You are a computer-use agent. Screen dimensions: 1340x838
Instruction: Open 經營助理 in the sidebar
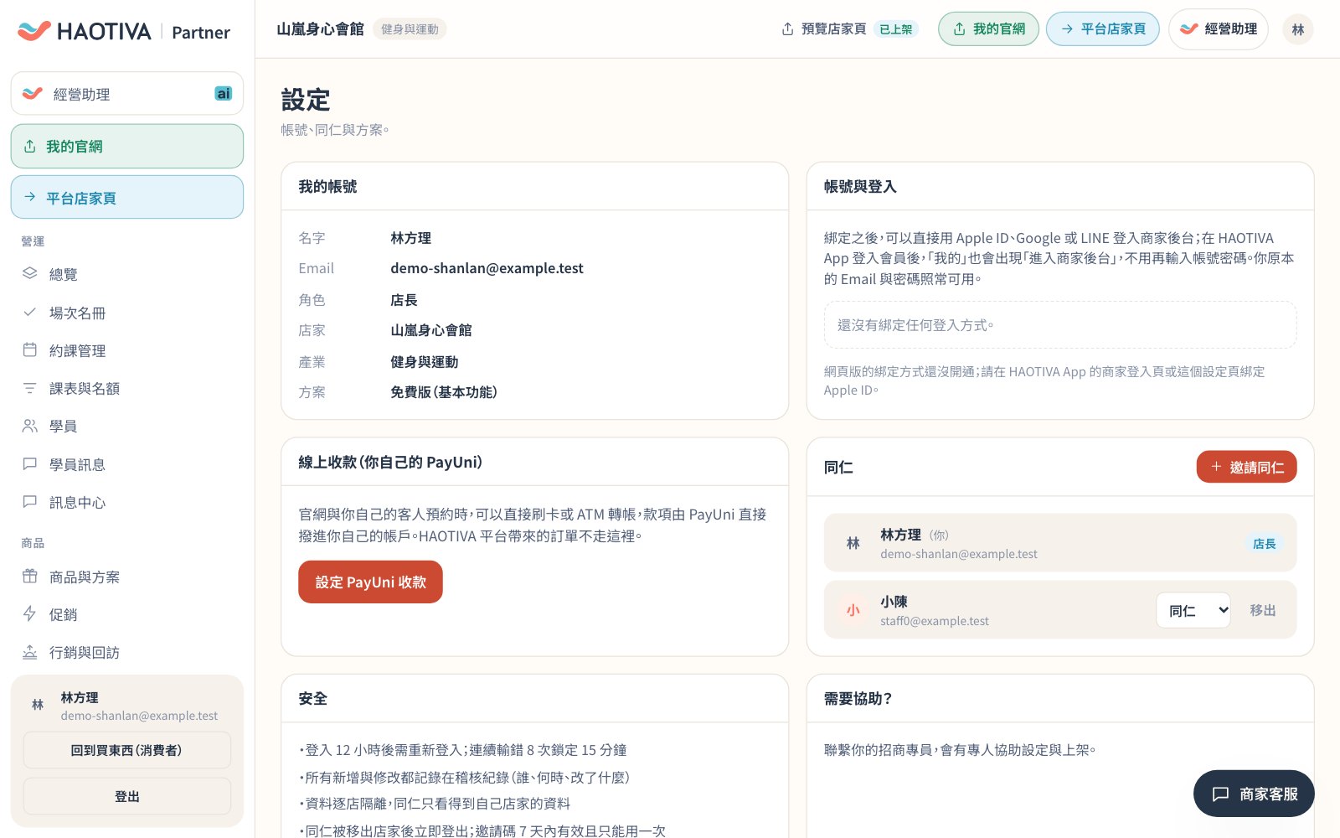(x=127, y=93)
